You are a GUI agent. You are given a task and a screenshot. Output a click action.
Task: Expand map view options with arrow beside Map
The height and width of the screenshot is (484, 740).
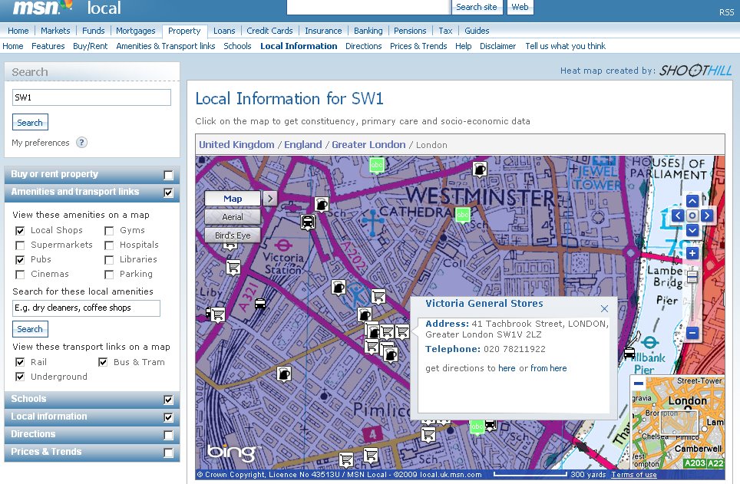(x=270, y=199)
